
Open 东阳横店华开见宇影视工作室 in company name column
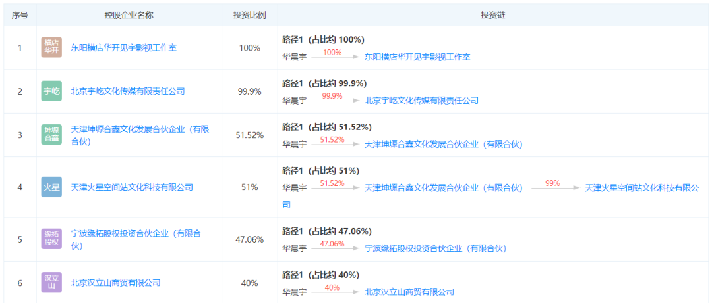124,47
